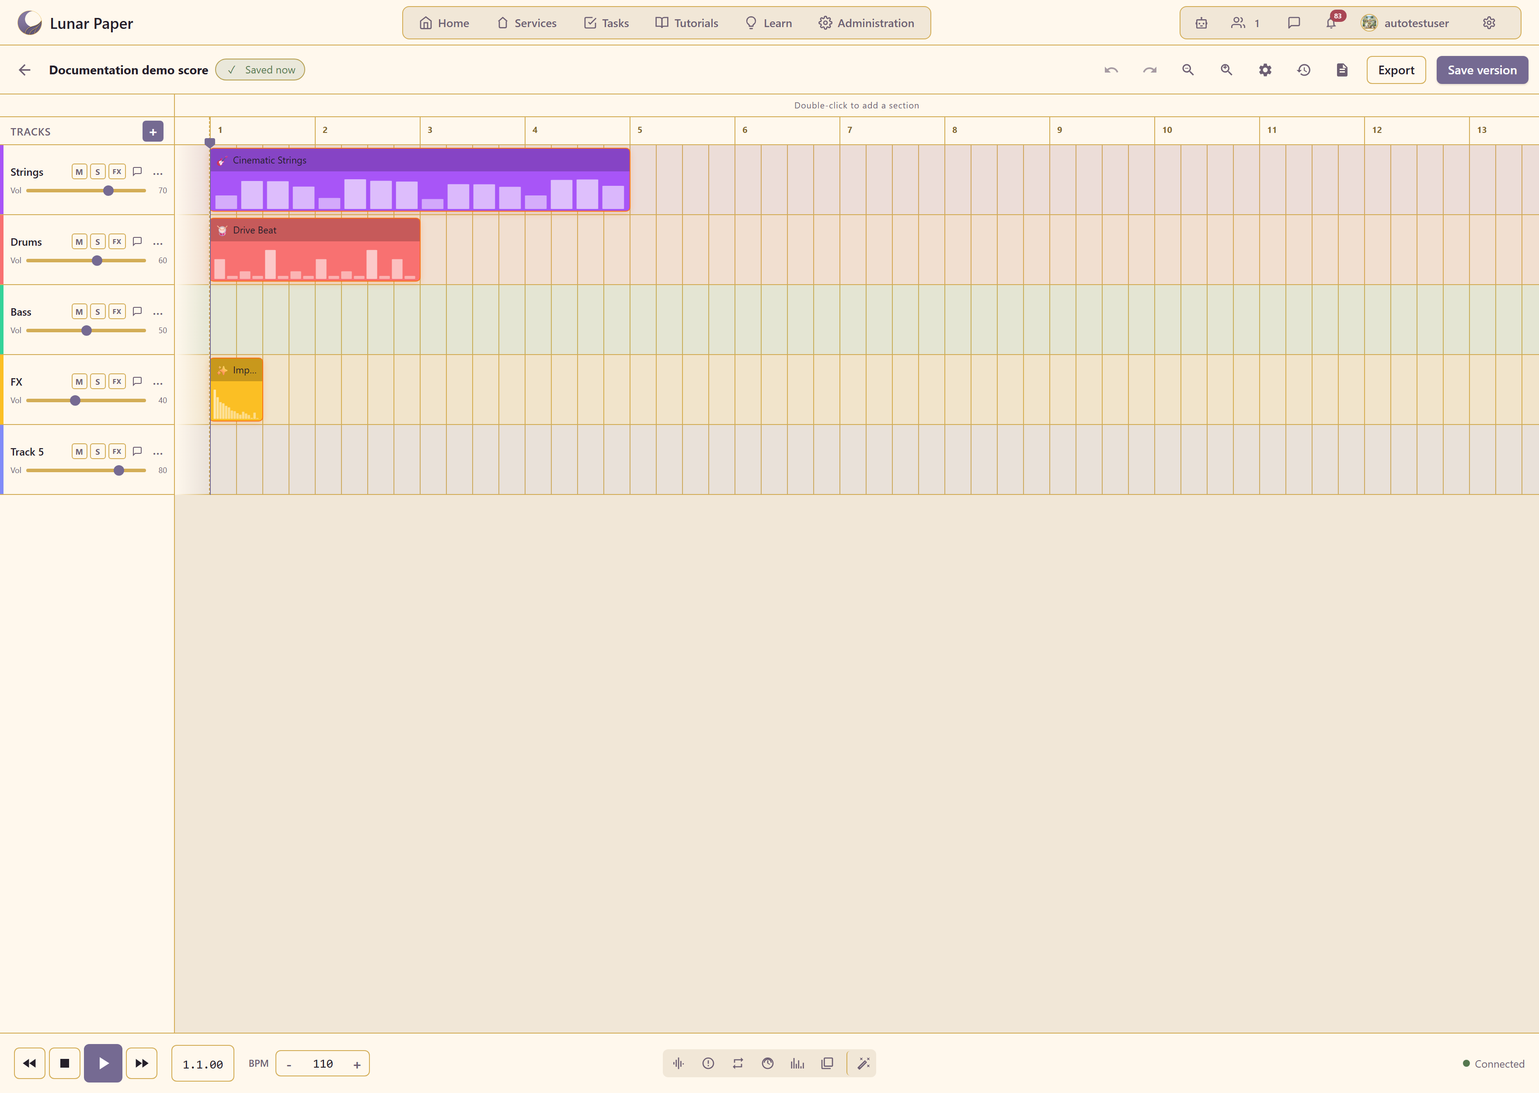Zoom out the timeline

point(1188,70)
